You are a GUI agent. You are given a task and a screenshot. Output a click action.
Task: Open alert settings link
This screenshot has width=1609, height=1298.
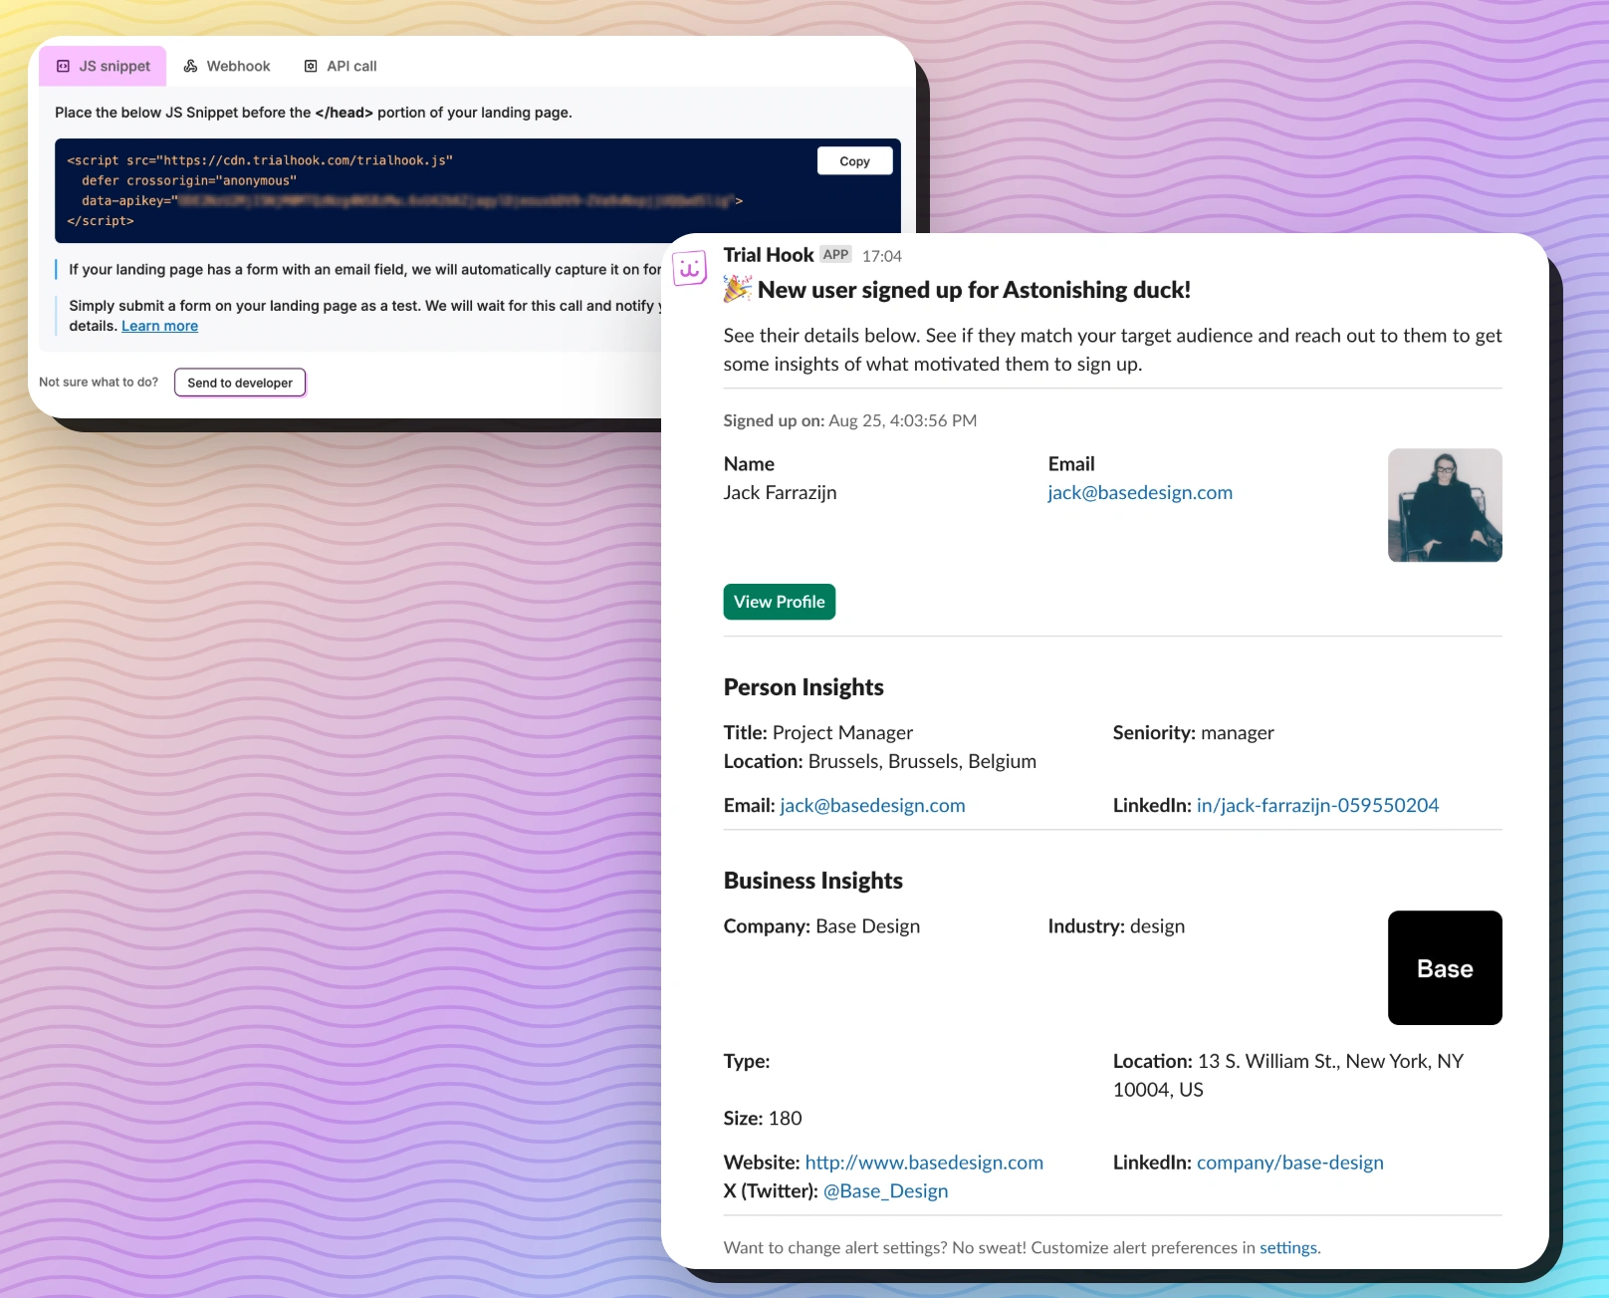point(1287,1248)
